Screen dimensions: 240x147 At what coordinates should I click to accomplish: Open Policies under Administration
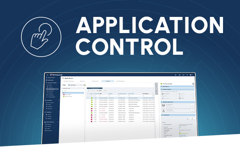[x=49, y=126]
